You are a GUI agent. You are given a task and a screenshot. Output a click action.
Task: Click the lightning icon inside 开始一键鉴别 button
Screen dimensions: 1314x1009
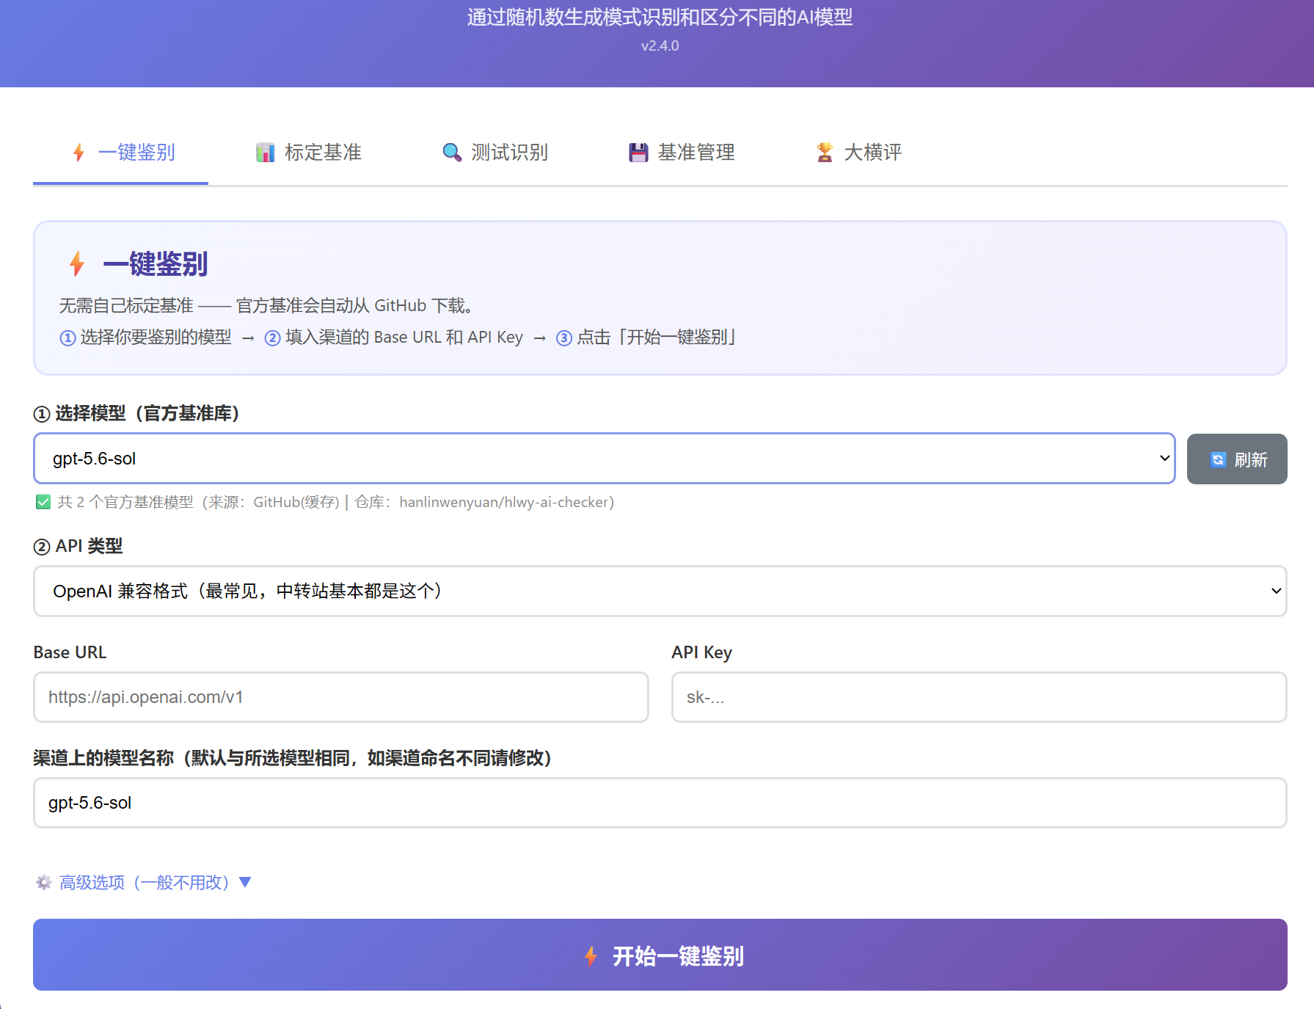coord(591,955)
